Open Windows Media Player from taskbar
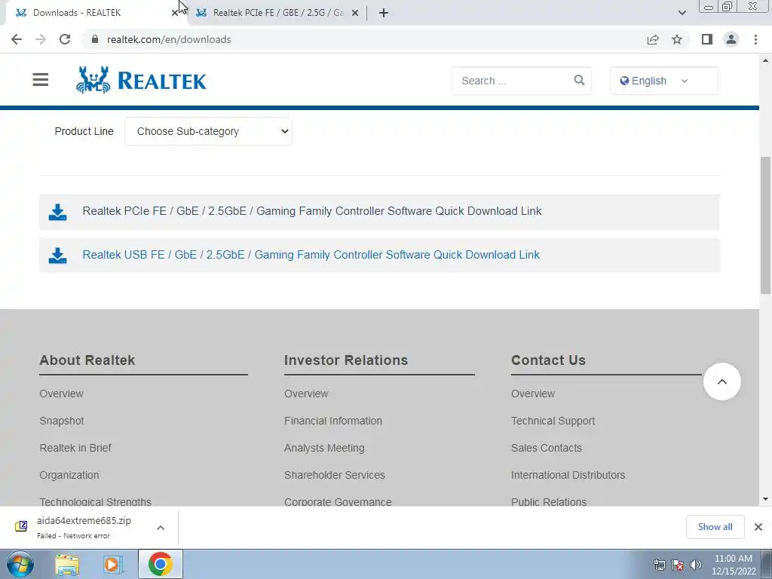Viewport: 772px width, 579px height. pyautogui.click(x=113, y=565)
